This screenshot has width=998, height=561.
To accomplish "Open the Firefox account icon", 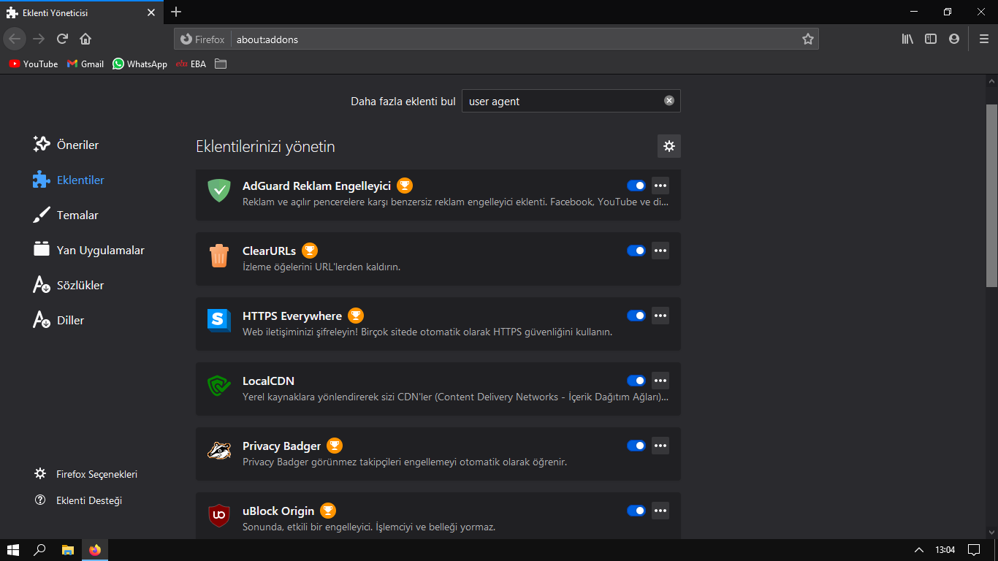I will click(x=954, y=39).
